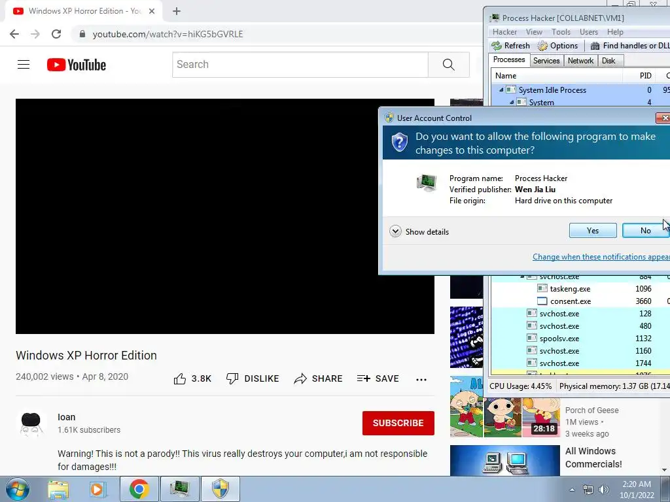Click the CPU Usage status bar entry
The width and height of the screenshot is (670, 502).
coord(520,386)
